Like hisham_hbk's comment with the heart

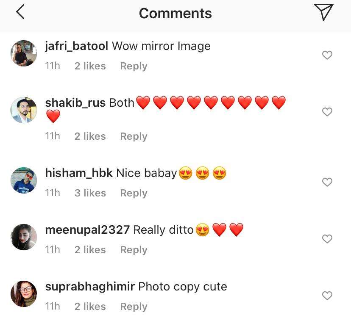[327, 182]
